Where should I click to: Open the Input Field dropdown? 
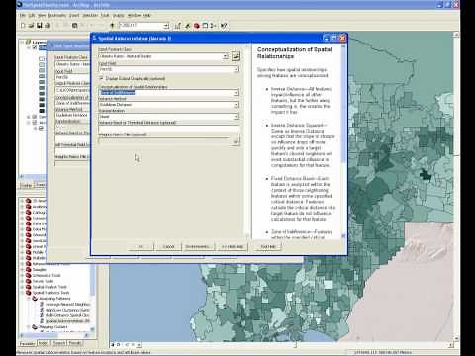pyautogui.click(x=237, y=69)
